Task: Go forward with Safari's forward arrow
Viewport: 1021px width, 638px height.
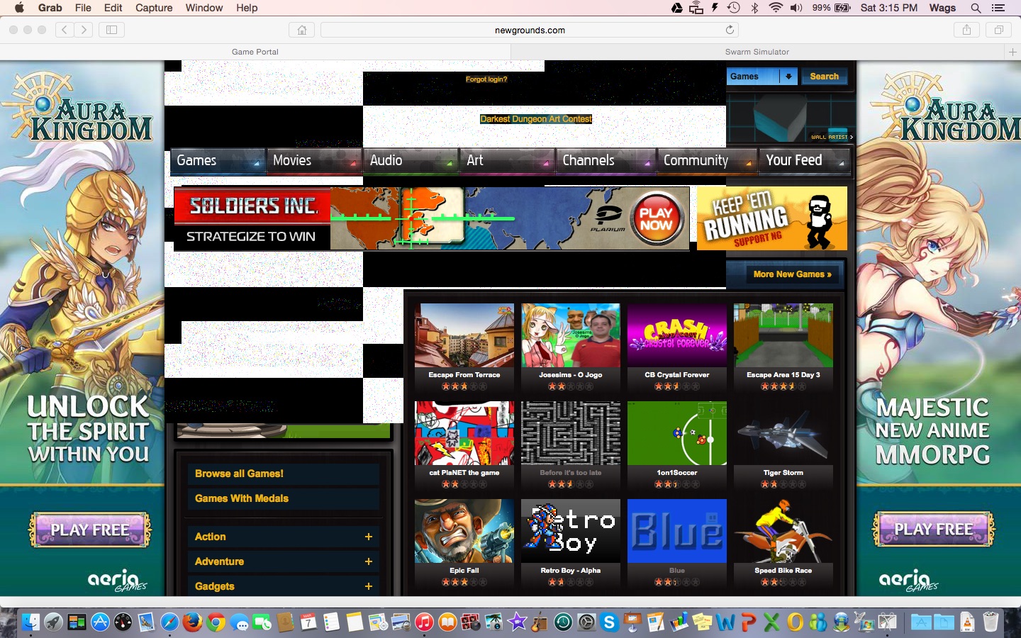Action: pyautogui.click(x=84, y=30)
